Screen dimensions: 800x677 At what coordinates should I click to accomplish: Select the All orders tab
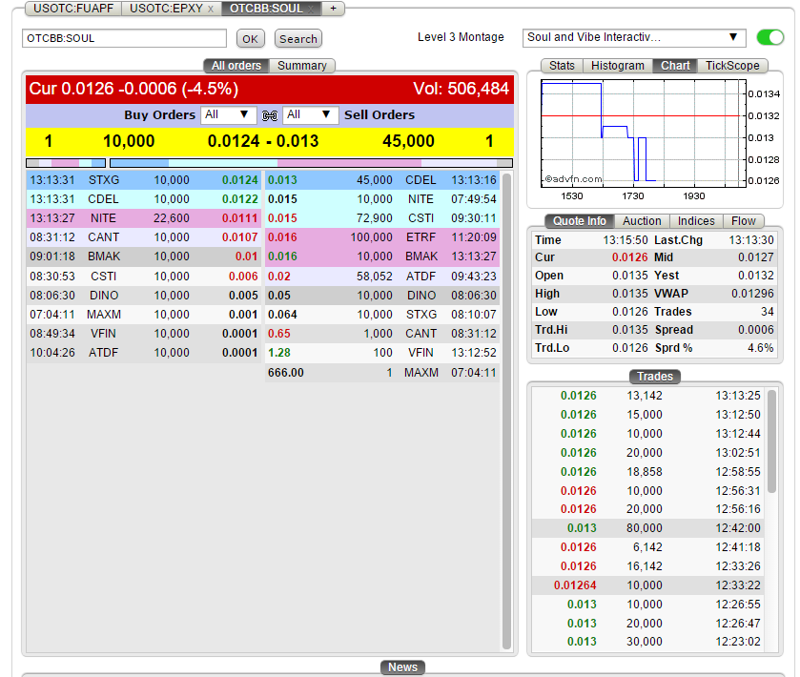[x=236, y=66]
